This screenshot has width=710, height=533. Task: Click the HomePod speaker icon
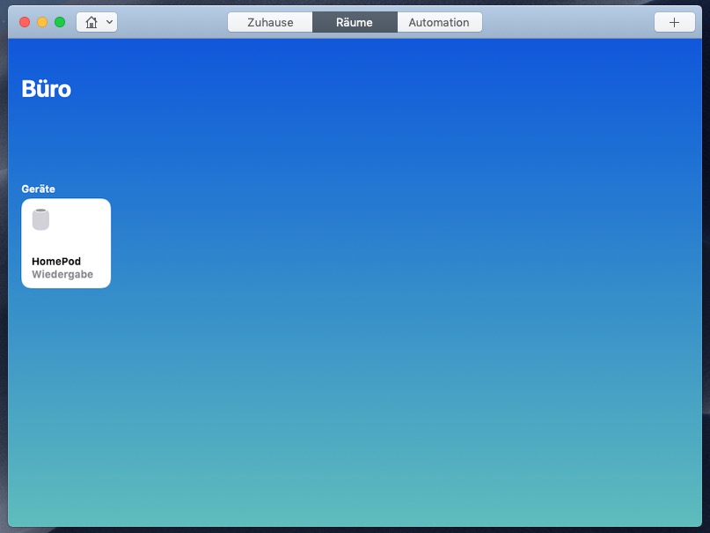tap(40, 219)
